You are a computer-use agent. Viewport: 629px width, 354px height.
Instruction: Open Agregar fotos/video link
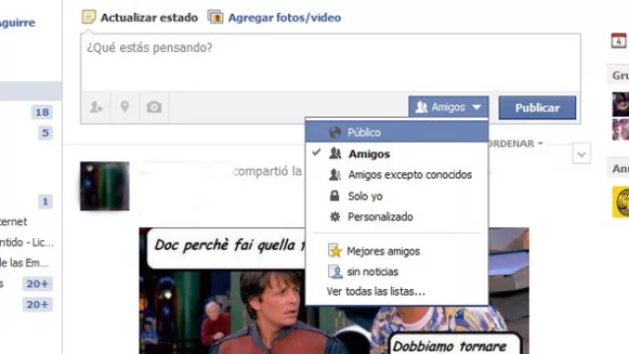tap(284, 18)
